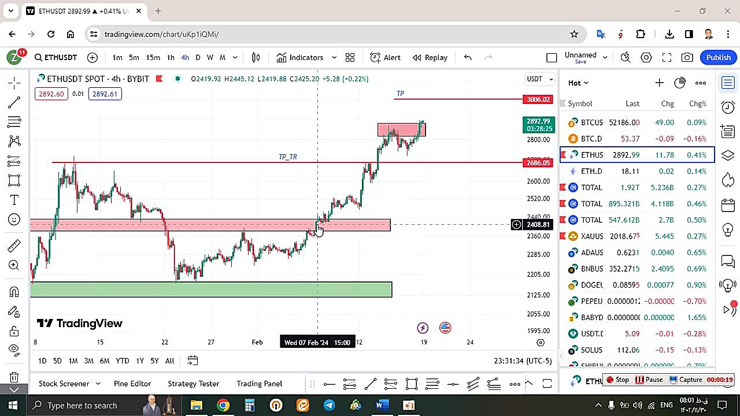Open the chats sidebar icon
This screenshot has width=740, height=416.
728,261
